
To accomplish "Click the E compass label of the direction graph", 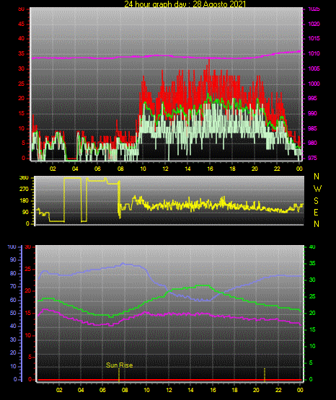I will click(x=316, y=212).
